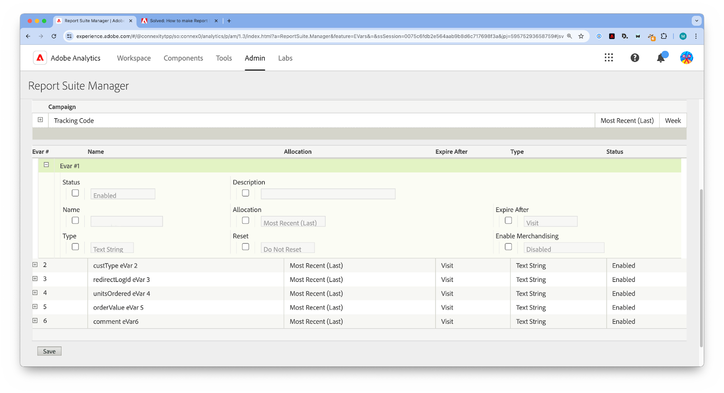724x393 pixels.
Task: Open the help question mark menu
Action: point(635,58)
